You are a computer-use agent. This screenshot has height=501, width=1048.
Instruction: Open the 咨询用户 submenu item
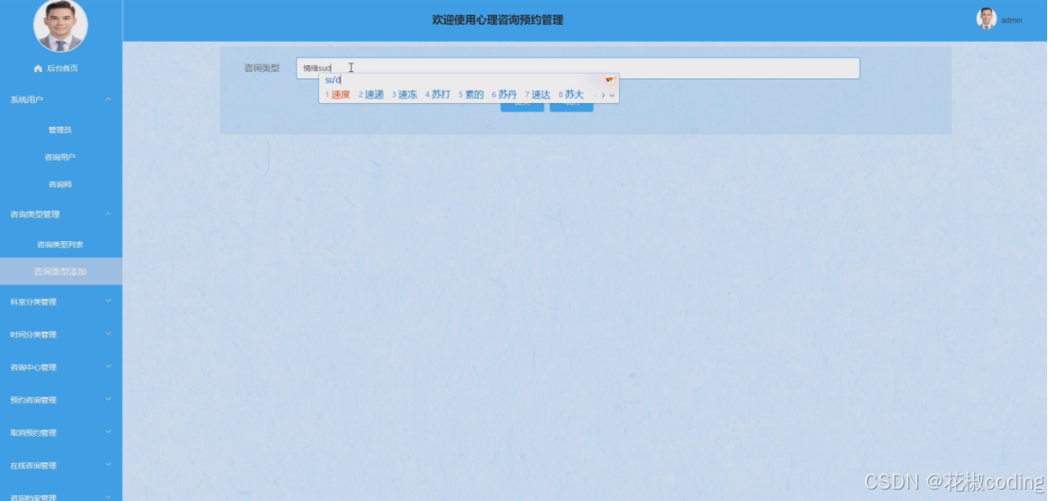(x=61, y=158)
